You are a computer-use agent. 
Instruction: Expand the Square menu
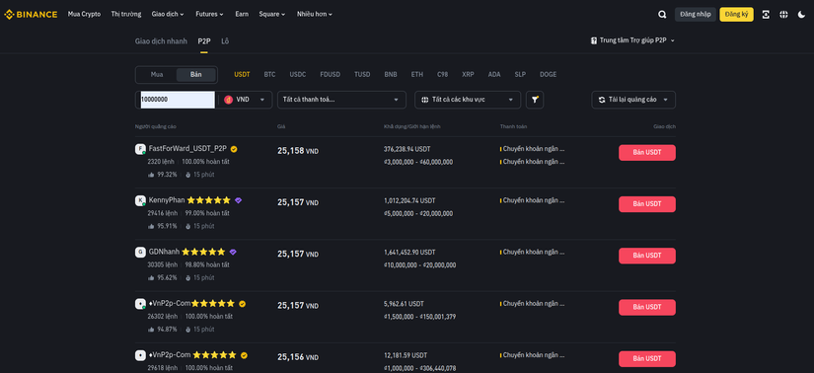(272, 14)
